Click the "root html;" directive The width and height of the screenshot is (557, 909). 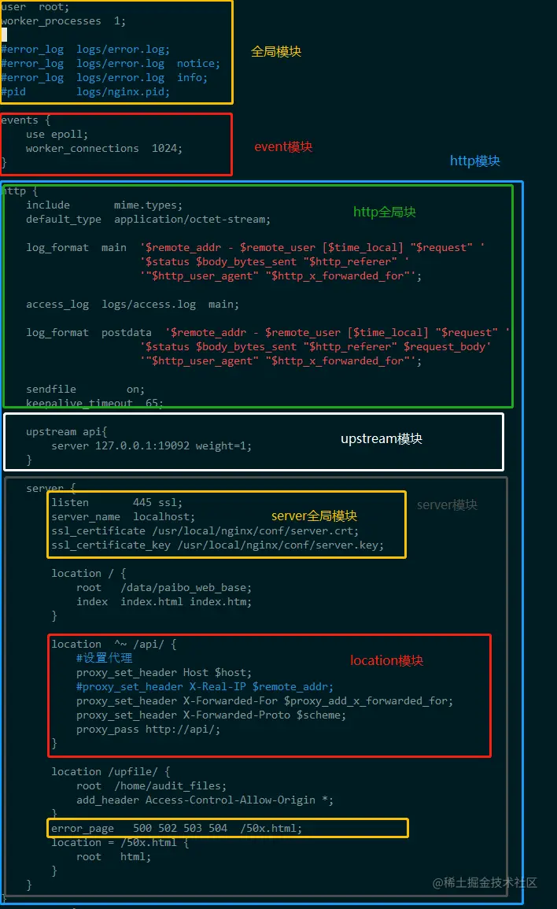tap(113, 857)
